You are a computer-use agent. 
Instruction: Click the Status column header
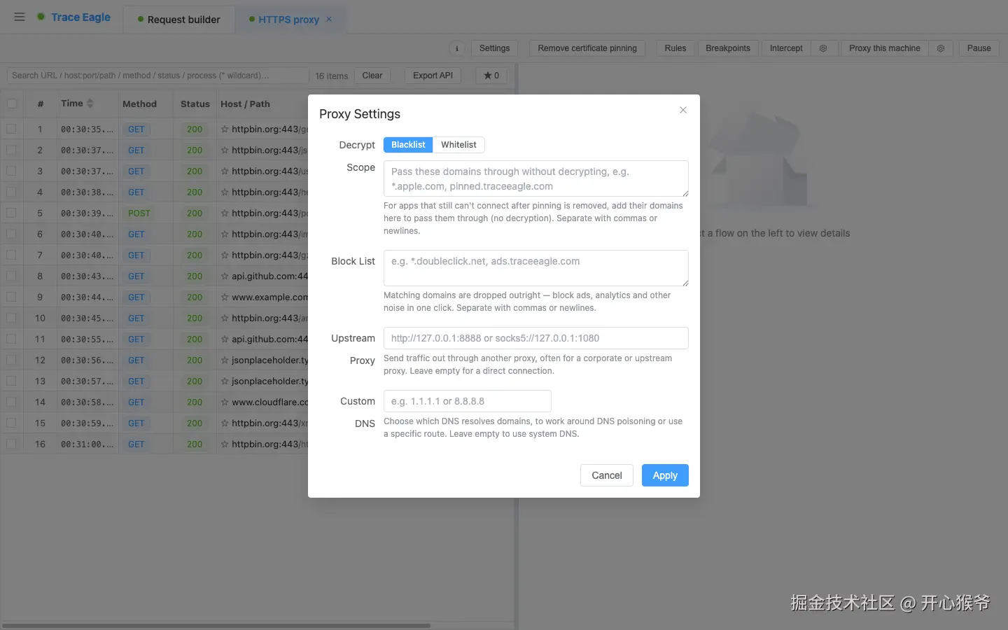pyautogui.click(x=195, y=104)
